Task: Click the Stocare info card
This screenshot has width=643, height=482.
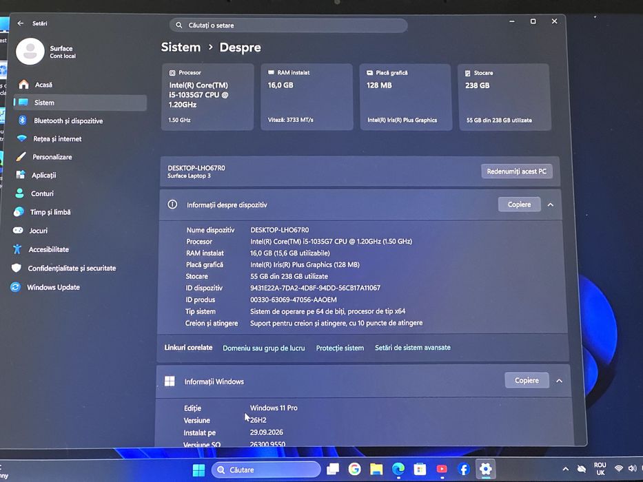Action: click(x=504, y=96)
